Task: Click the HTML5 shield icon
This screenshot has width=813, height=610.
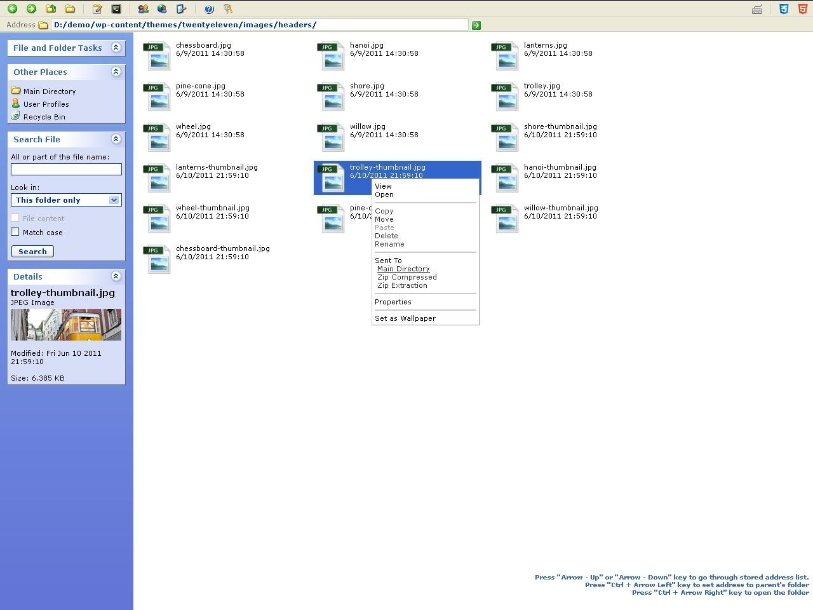Action: (801, 9)
